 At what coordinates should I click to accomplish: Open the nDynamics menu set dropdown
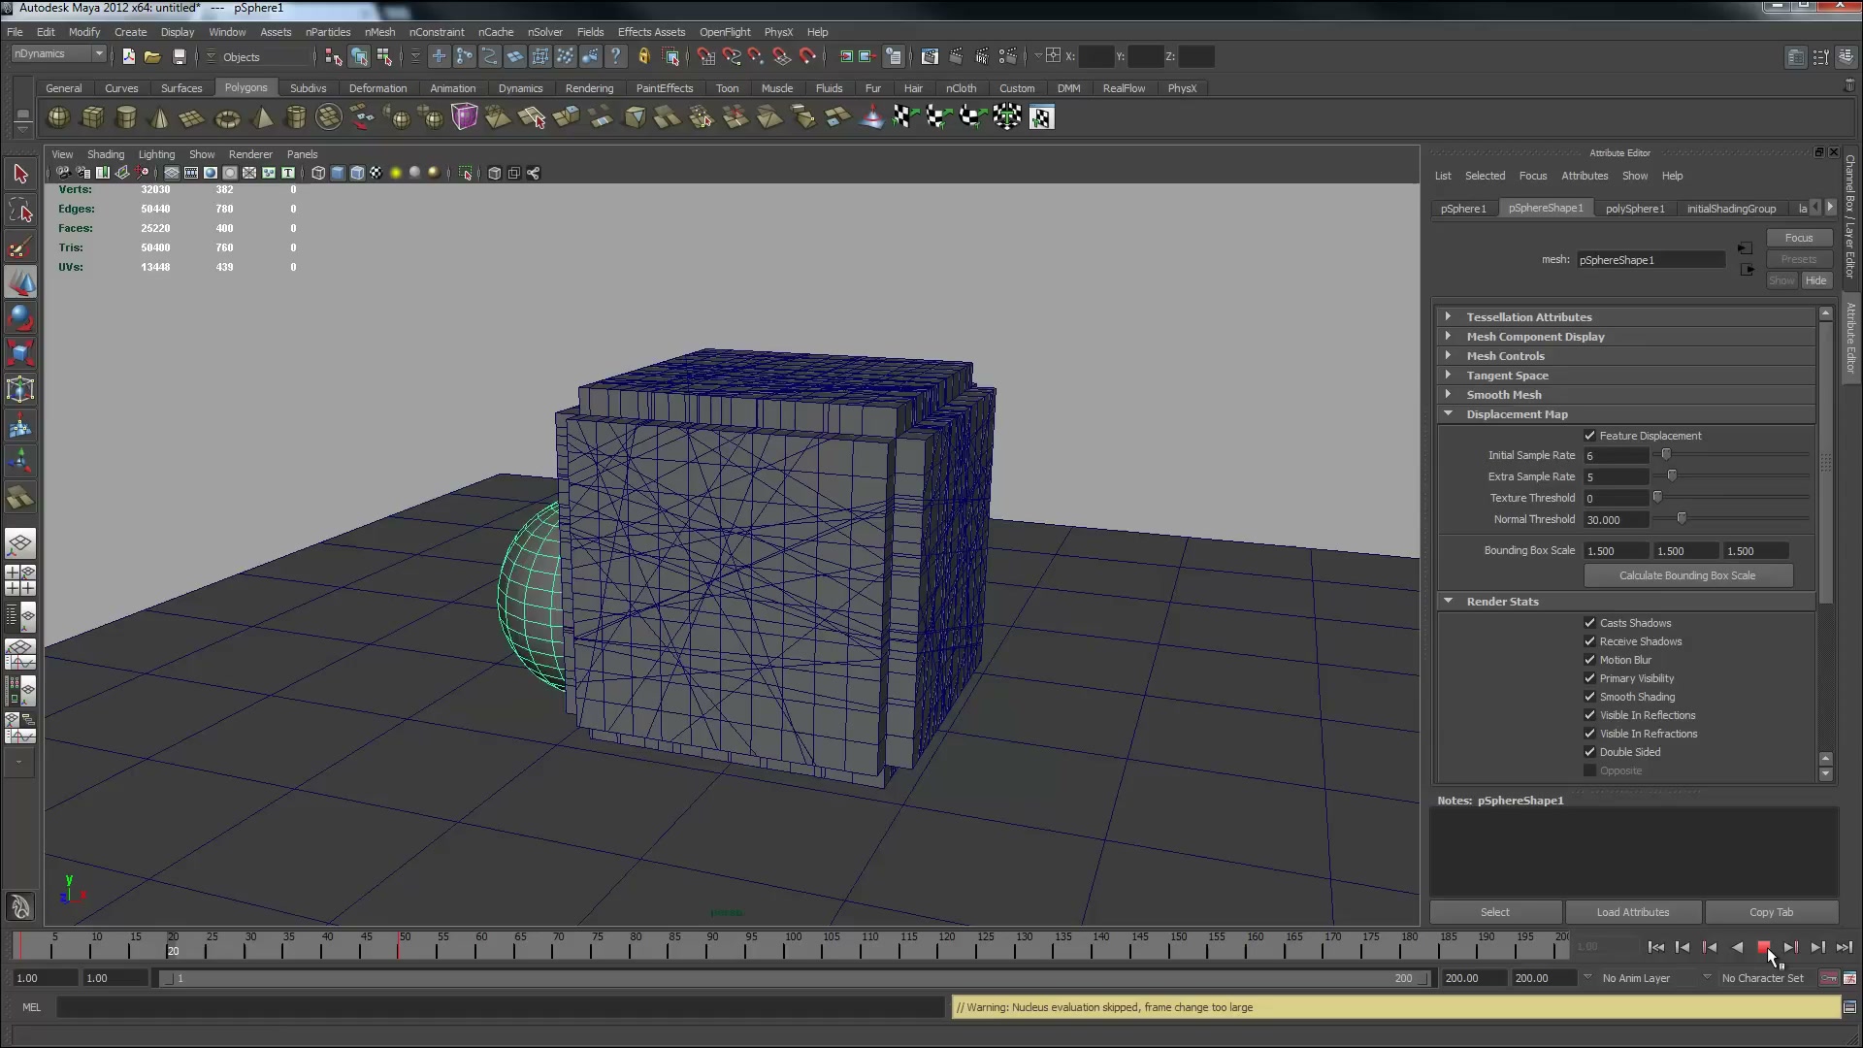[58, 54]
